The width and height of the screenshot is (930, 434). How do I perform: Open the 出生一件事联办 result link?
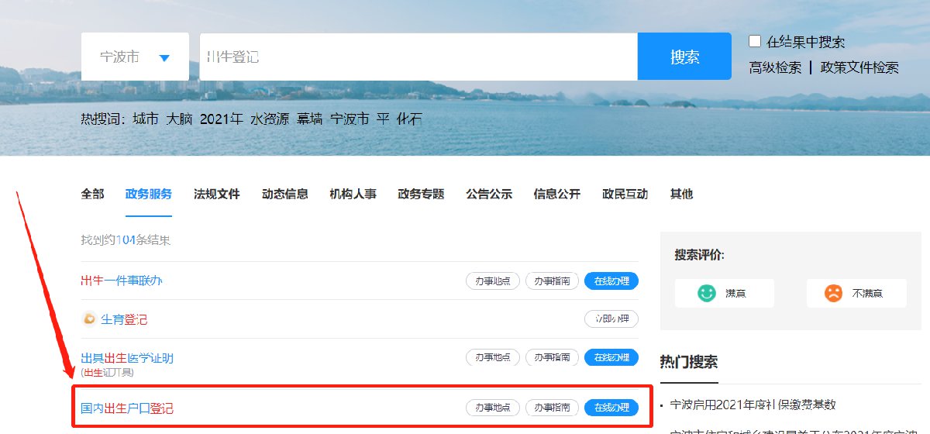122,281
